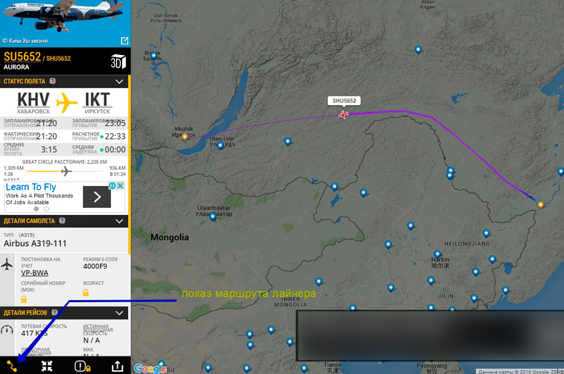Viewport: 564px width, 374px height.
Task: Click the help icon beside СТАТУС ПОЛЕТА
Action: pyautogui.click(x=53, y=81)
